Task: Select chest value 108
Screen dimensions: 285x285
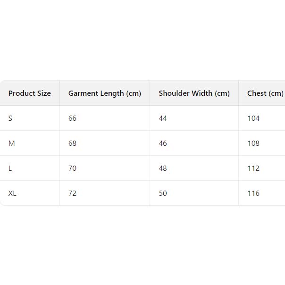Action: tap(253, 143)
